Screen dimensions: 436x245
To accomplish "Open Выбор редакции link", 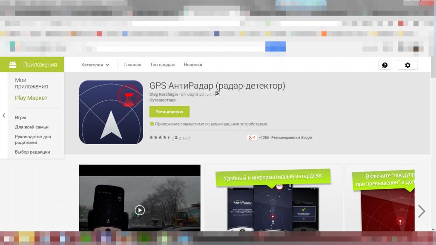I will [32, 152].
